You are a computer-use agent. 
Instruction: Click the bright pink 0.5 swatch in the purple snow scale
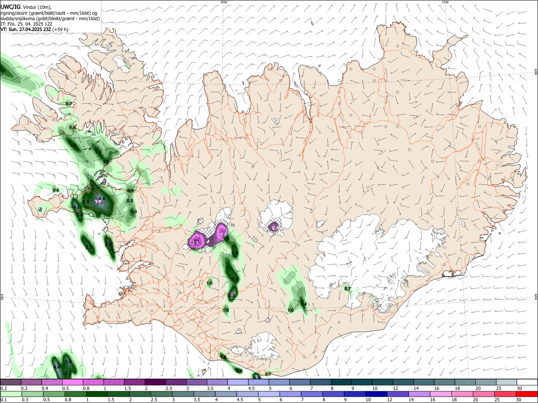[x=72, y=382]
